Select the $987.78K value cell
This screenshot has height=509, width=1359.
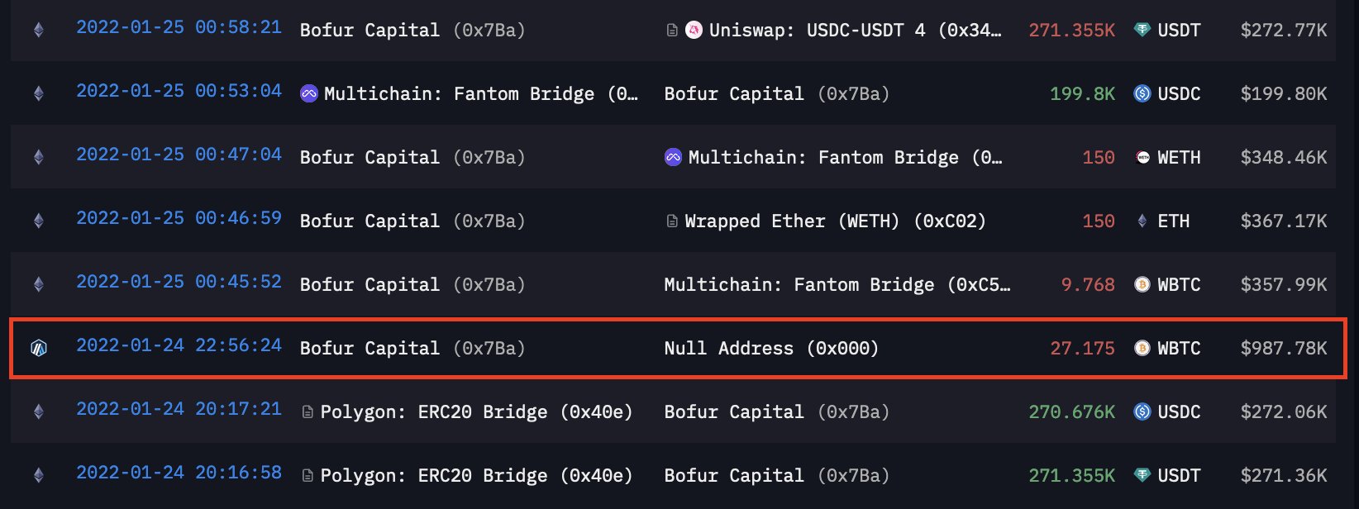(x=1283, y=349)
